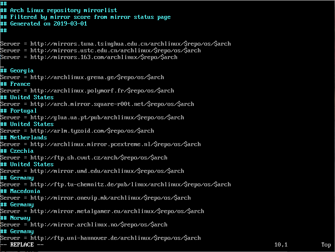The height and width of the screenshot is (252, 335).
Task: Click the mirror.umd.edu server line
Action: [92, 171]
